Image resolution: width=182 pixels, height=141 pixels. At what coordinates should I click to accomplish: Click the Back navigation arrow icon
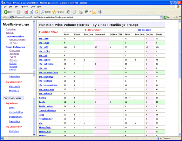(6, 12)
